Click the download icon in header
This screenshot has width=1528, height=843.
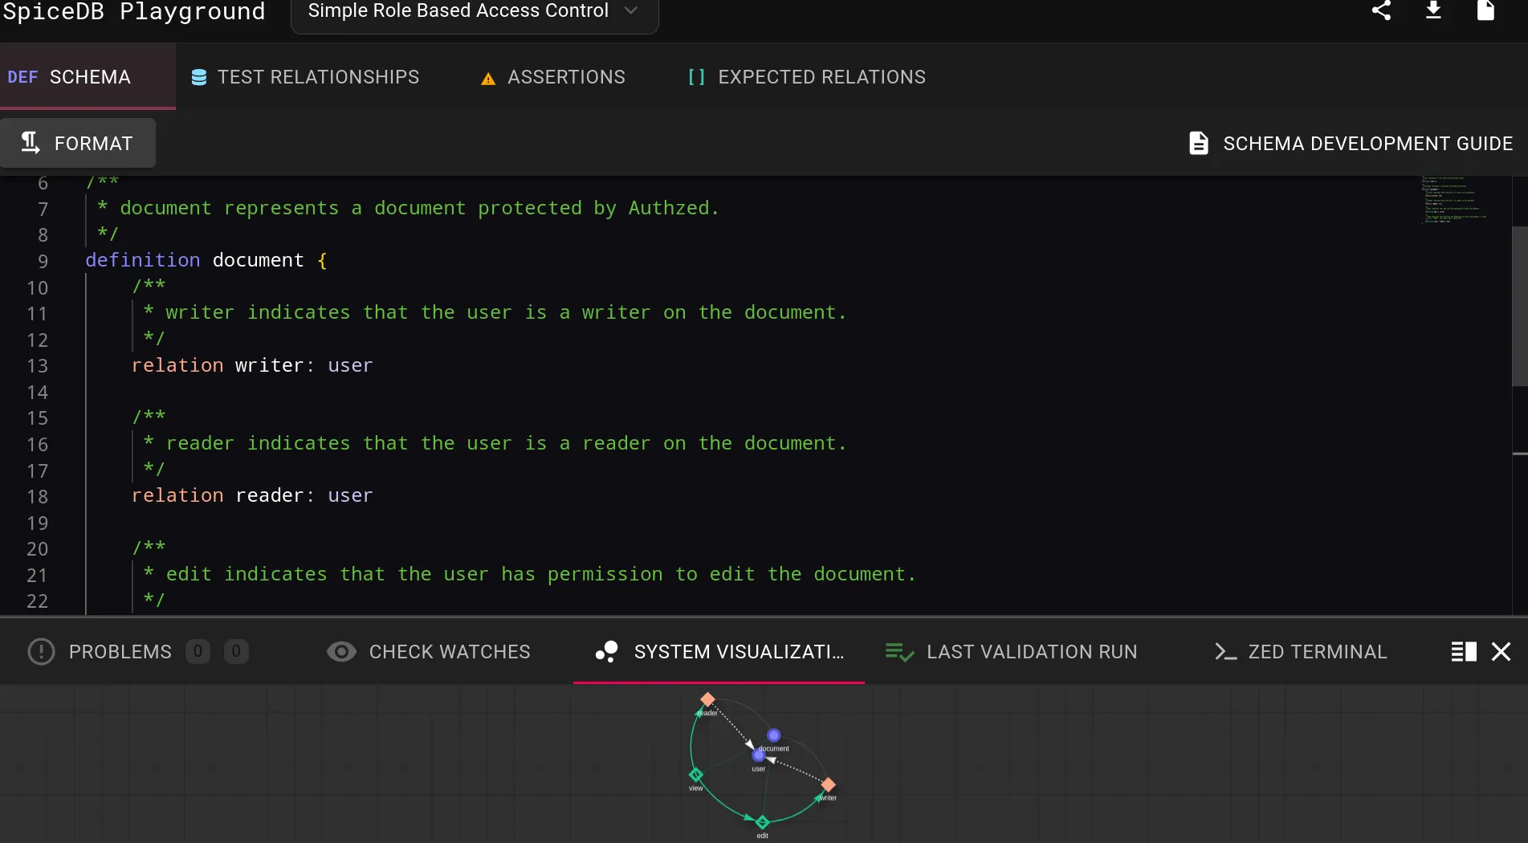1433,10
